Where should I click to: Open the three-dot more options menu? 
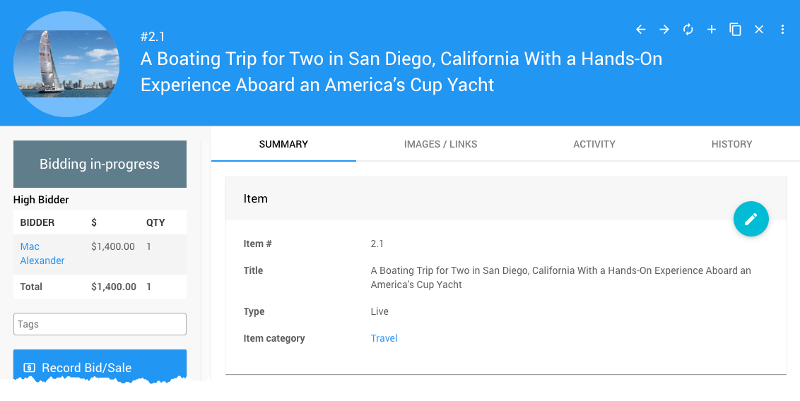coord(782,30)
